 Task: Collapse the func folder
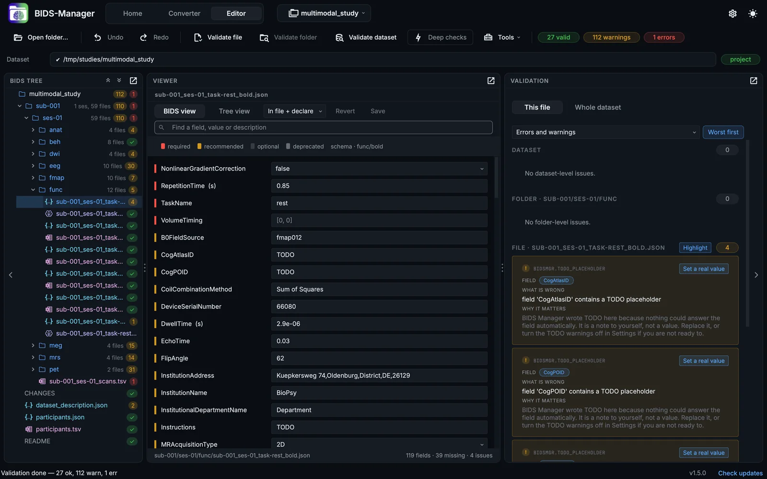[33, 190]
